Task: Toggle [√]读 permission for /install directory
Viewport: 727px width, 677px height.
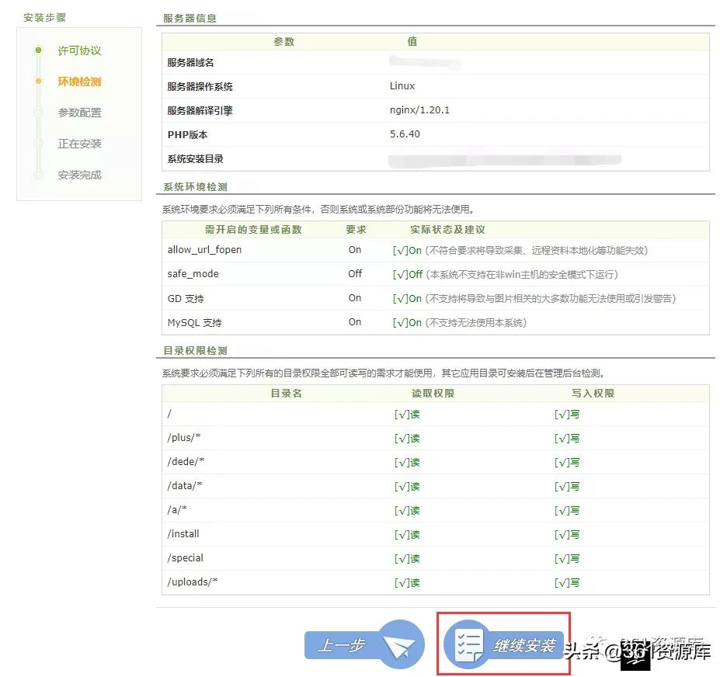Action: [405, 534]
